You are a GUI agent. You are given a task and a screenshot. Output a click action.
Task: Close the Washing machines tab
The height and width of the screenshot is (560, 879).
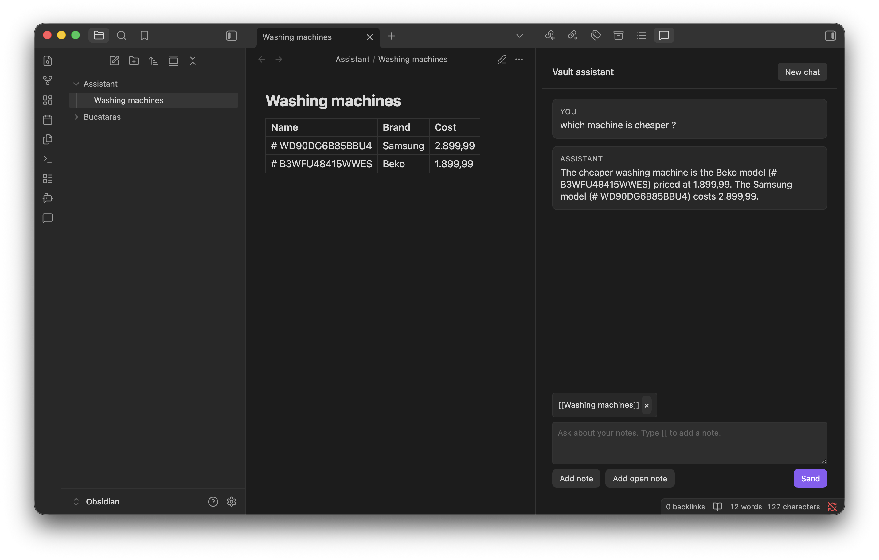click(369, 37)
